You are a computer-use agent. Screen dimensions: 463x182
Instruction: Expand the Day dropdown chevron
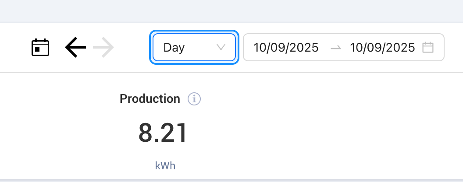click(x=221, y=47)
